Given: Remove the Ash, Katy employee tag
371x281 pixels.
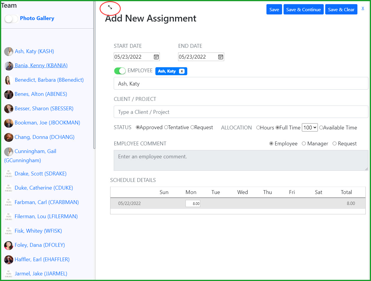Looking at the screenshot, I should [182, 71].
